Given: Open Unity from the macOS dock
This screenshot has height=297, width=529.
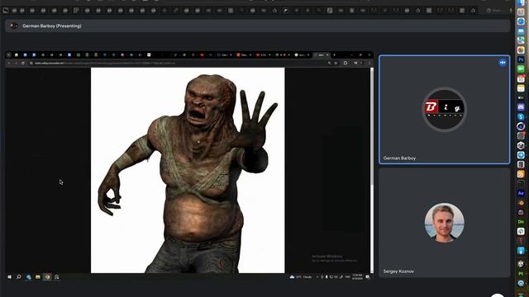Looking at the screenshot, I should 521,145.
